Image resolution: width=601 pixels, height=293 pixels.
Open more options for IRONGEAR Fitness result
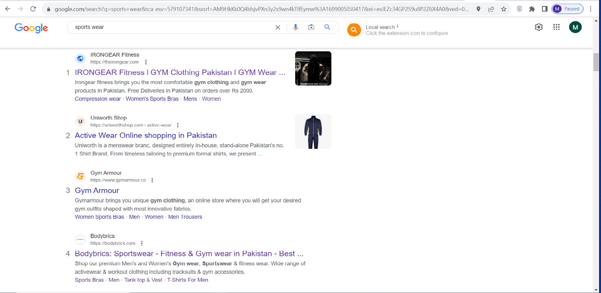tap(146, 62)
